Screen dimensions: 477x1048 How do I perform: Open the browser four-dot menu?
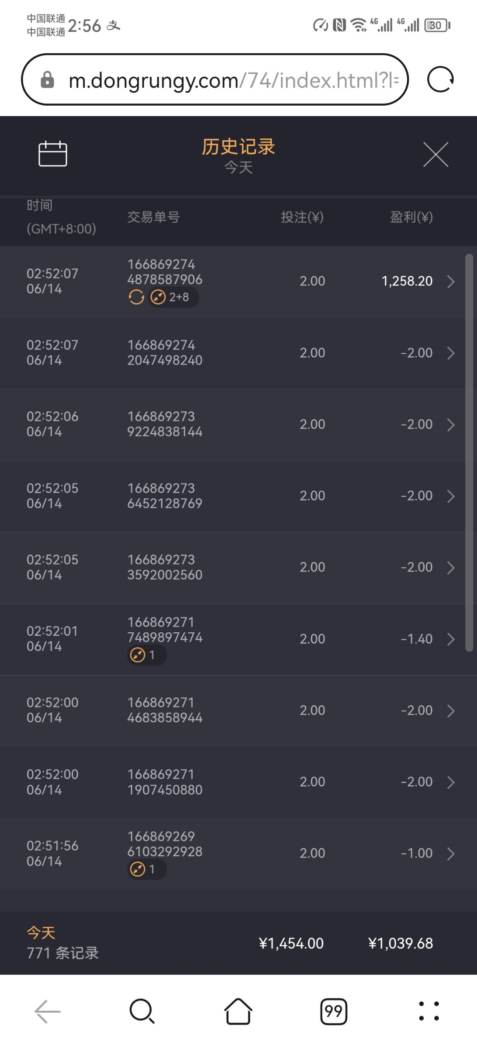point(429,1011)
